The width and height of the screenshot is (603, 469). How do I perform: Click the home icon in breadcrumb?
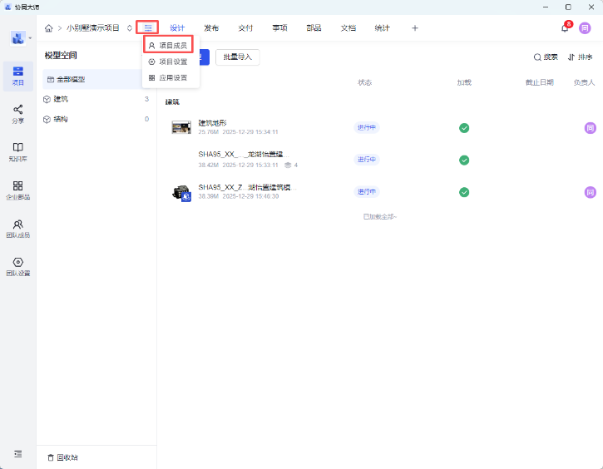coord(49,28)
